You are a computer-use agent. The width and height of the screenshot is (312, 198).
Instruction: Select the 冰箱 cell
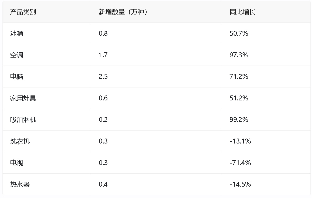point(17,34)
